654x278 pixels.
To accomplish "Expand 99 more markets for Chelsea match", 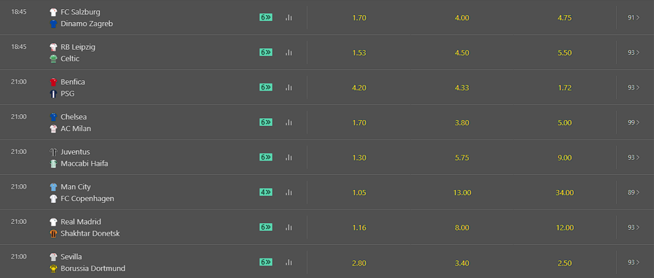I will click(634, 122).
